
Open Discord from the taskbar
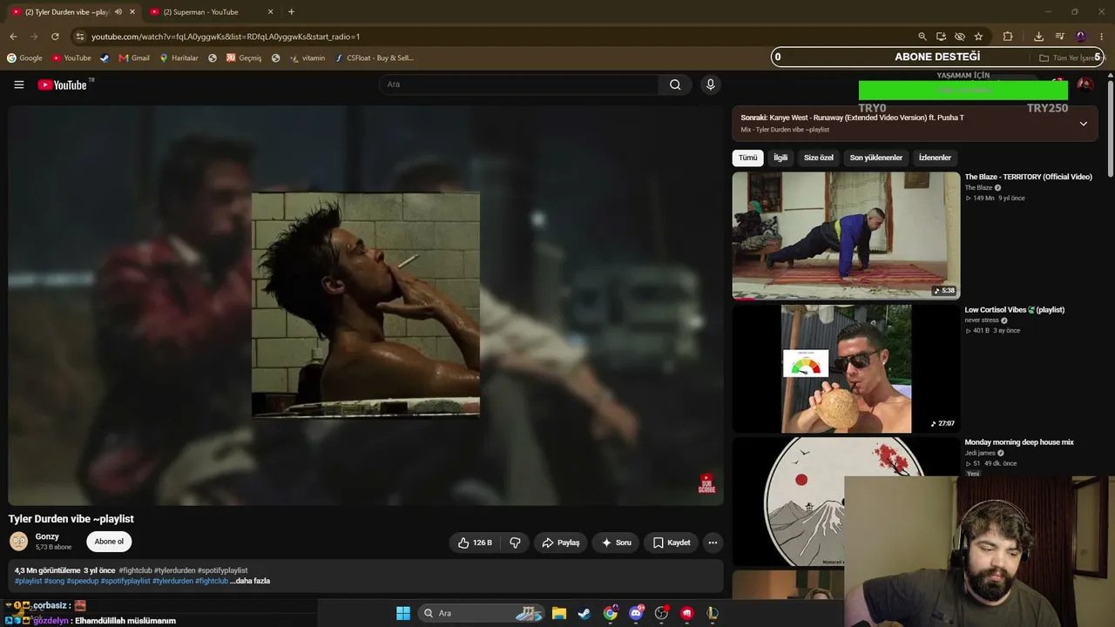click(636, 613)
